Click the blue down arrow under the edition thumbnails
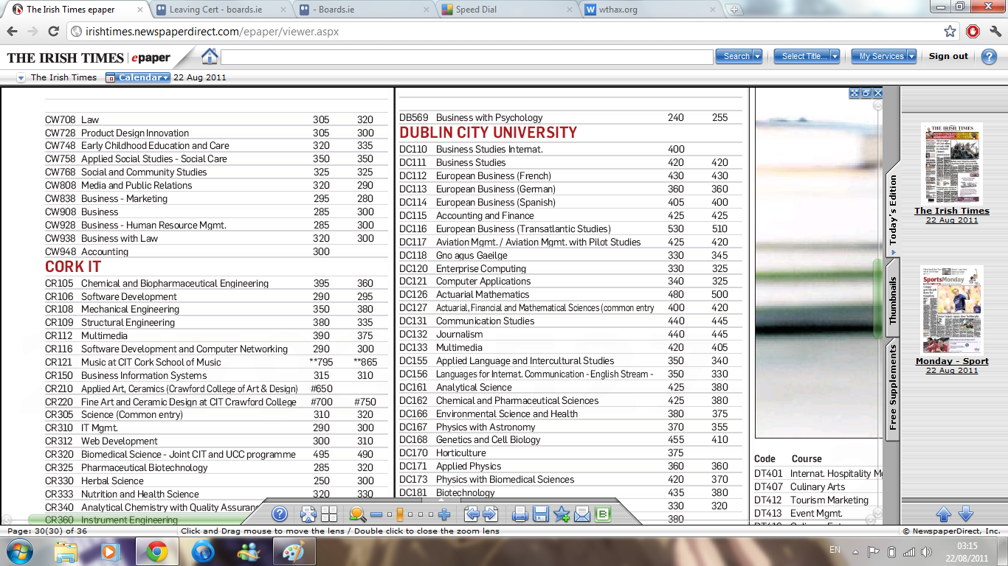 tap(965, 514)
